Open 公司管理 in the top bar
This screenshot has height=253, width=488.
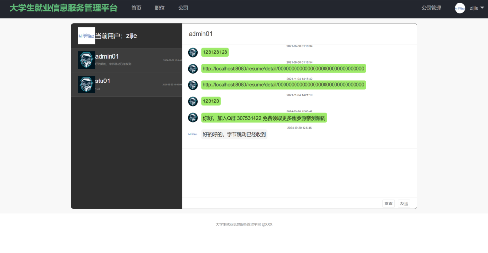click(431, 8)
